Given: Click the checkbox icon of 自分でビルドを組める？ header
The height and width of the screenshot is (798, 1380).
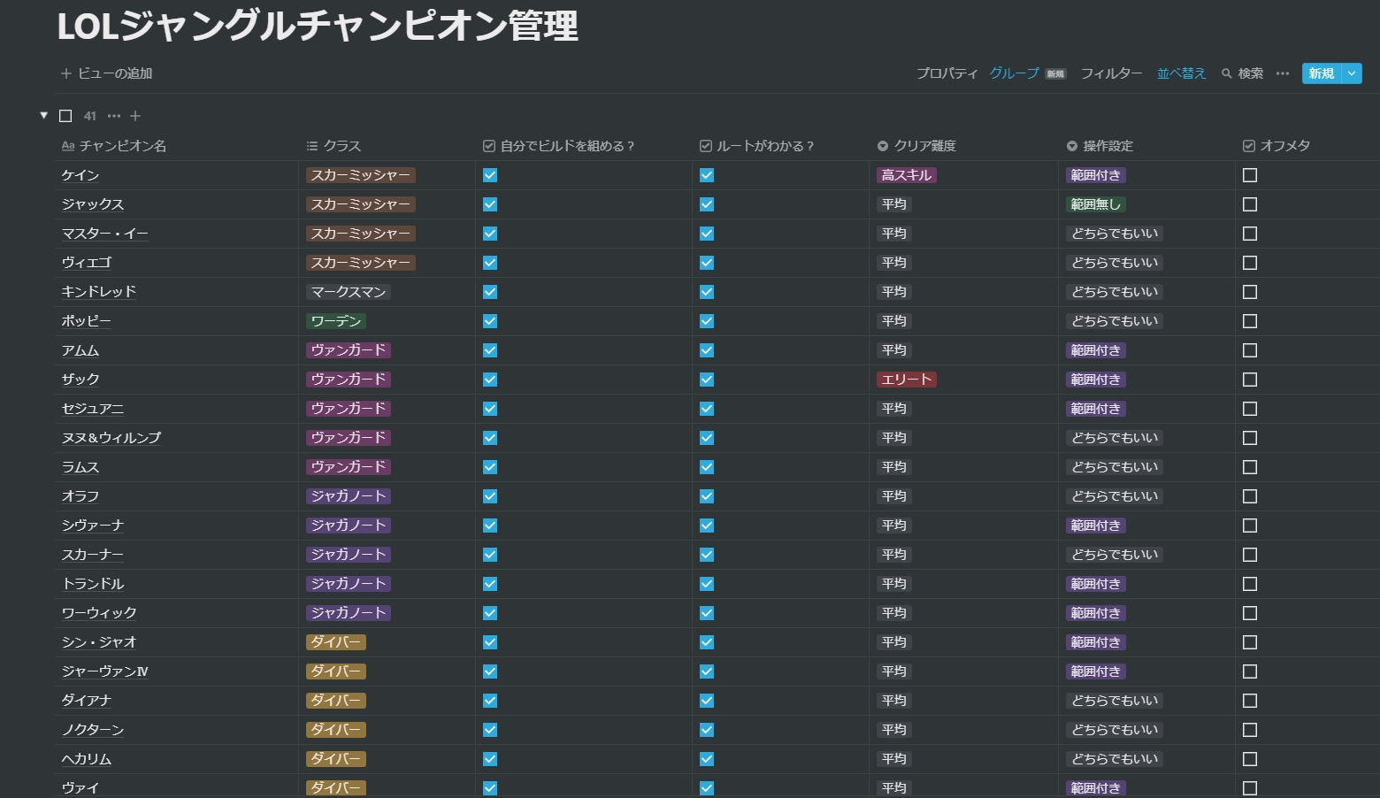Looking at the screenshot, I should click(x=489, y=146).
